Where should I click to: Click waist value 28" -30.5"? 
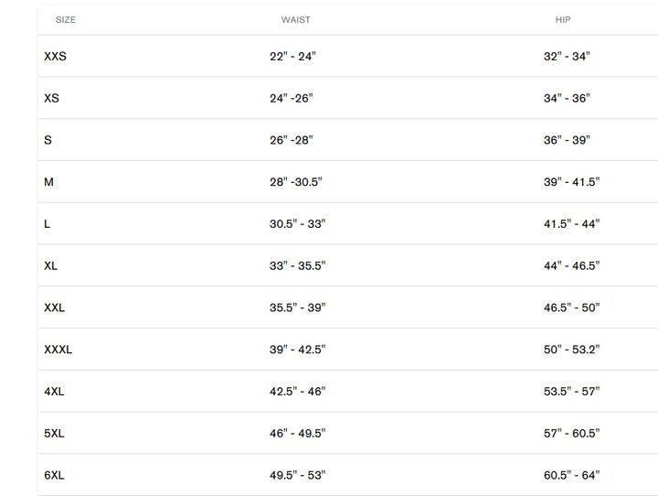click(x=296, y=182)
